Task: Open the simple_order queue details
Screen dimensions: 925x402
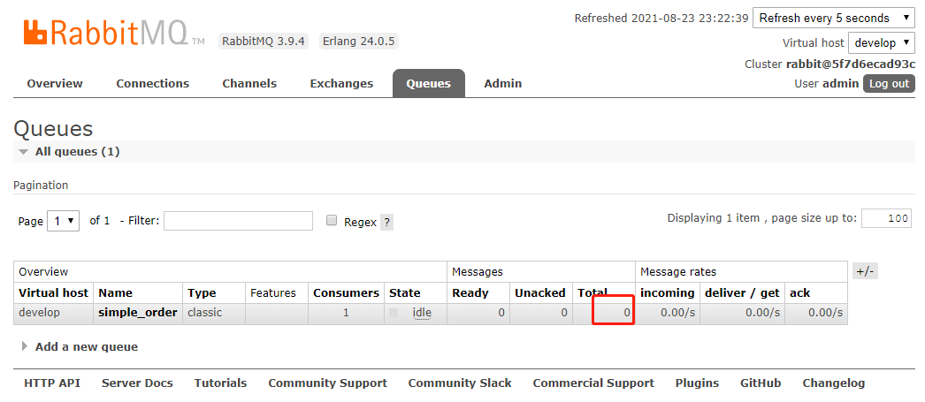Action: click(x=137, y=313)
